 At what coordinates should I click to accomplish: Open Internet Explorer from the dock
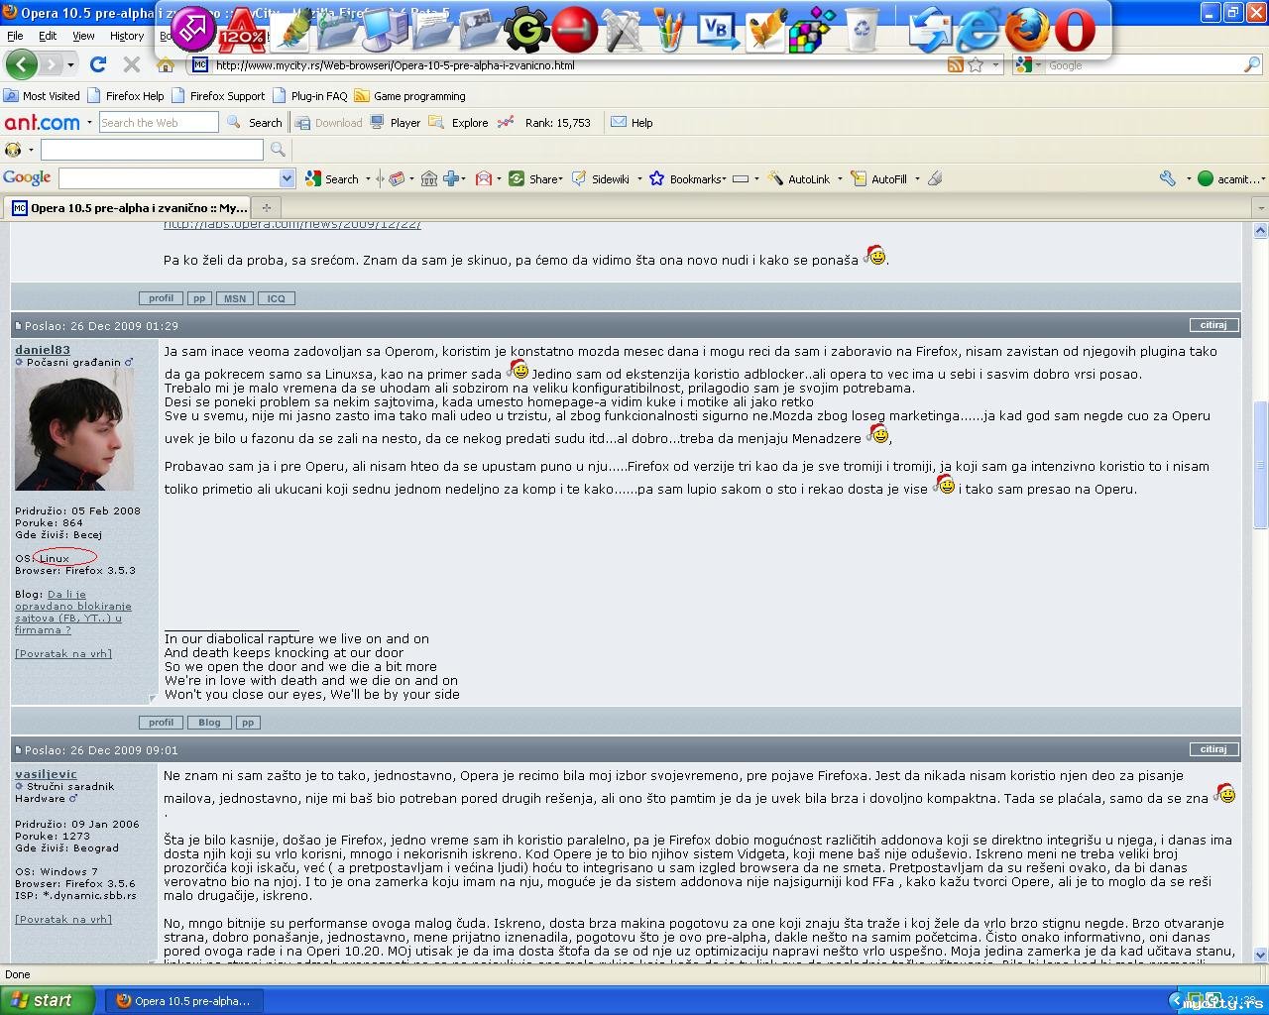[978, 30]
